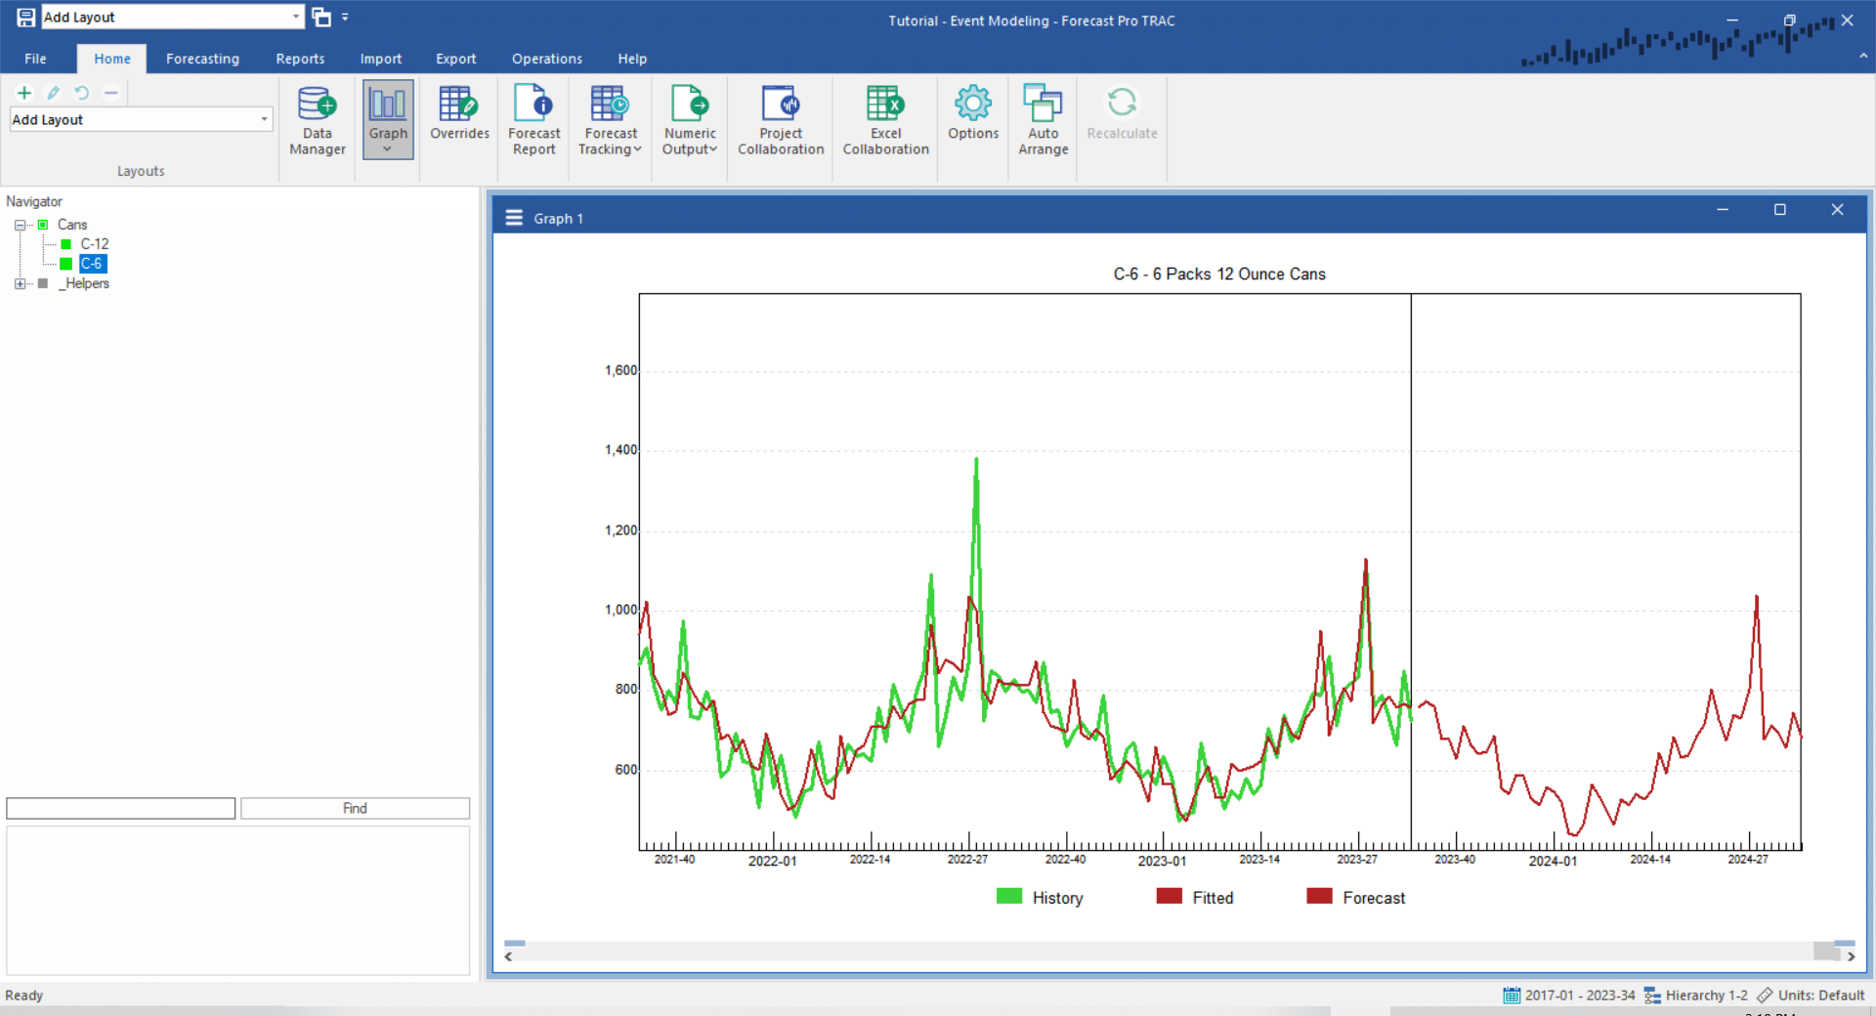Expand the _Helpers node
Viewport: 1876px width, 1016px height.
click(19, 283)
